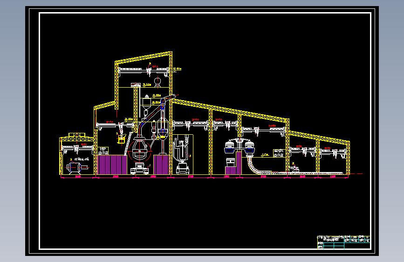Click the large magenta hatched block left of the converter
The image size is (404, 262).
point(112,165)
